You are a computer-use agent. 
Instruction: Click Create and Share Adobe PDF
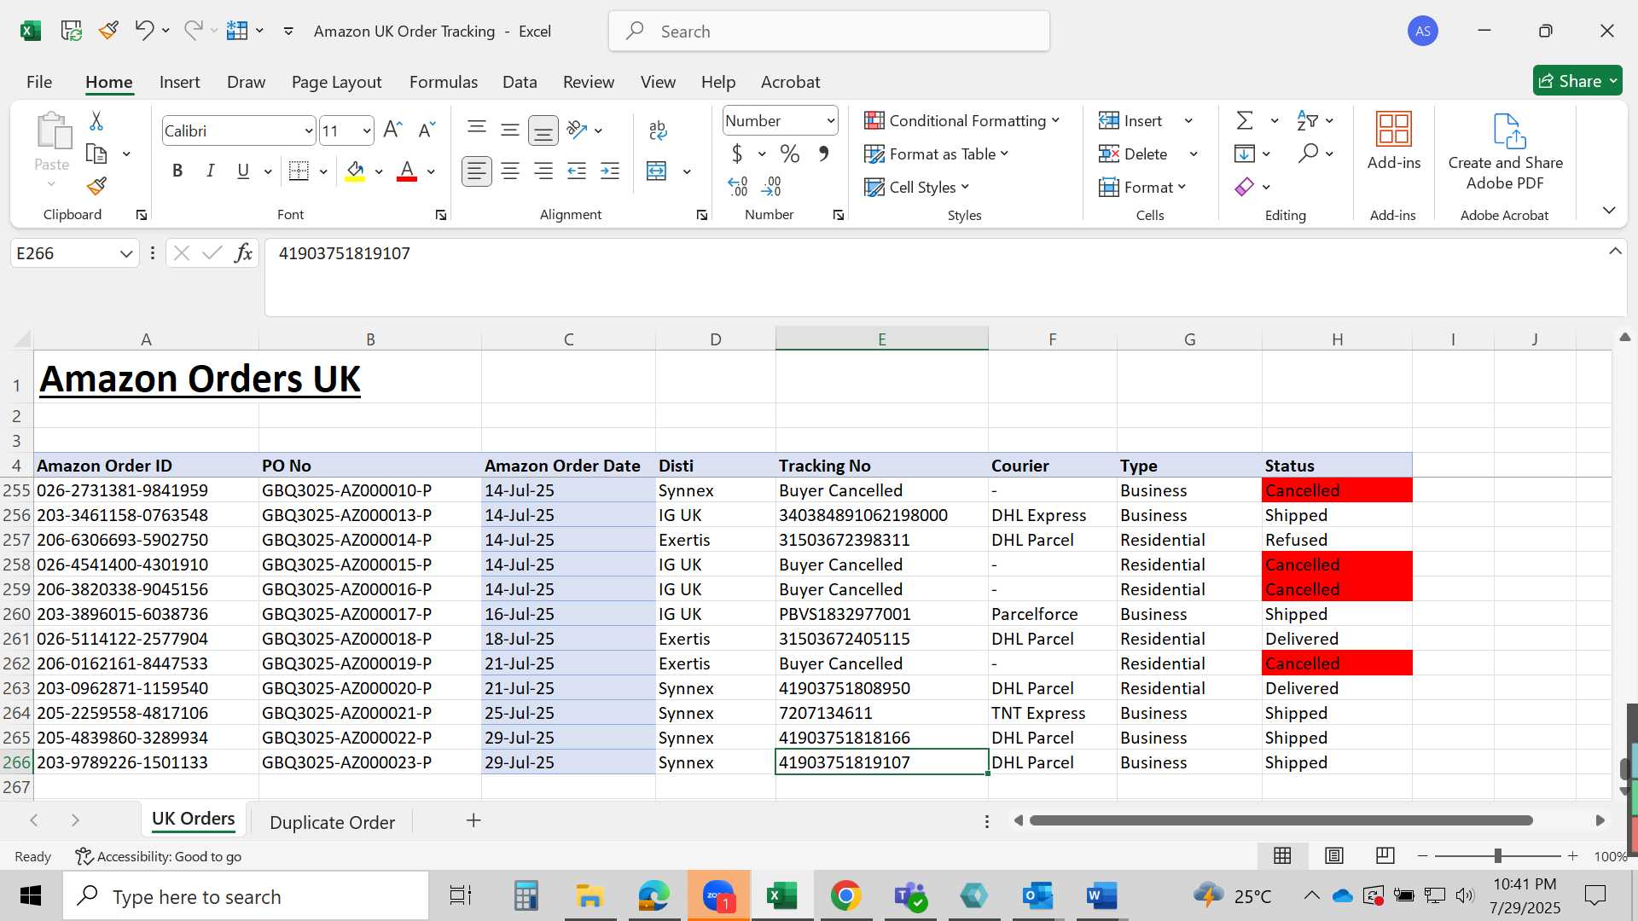coord(1506,153)
